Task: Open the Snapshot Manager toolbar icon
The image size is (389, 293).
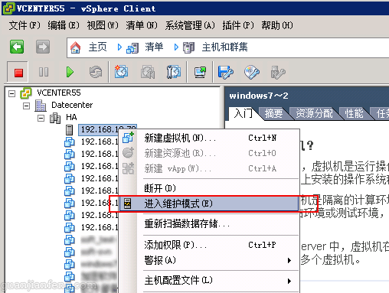Action: point(174,72)
